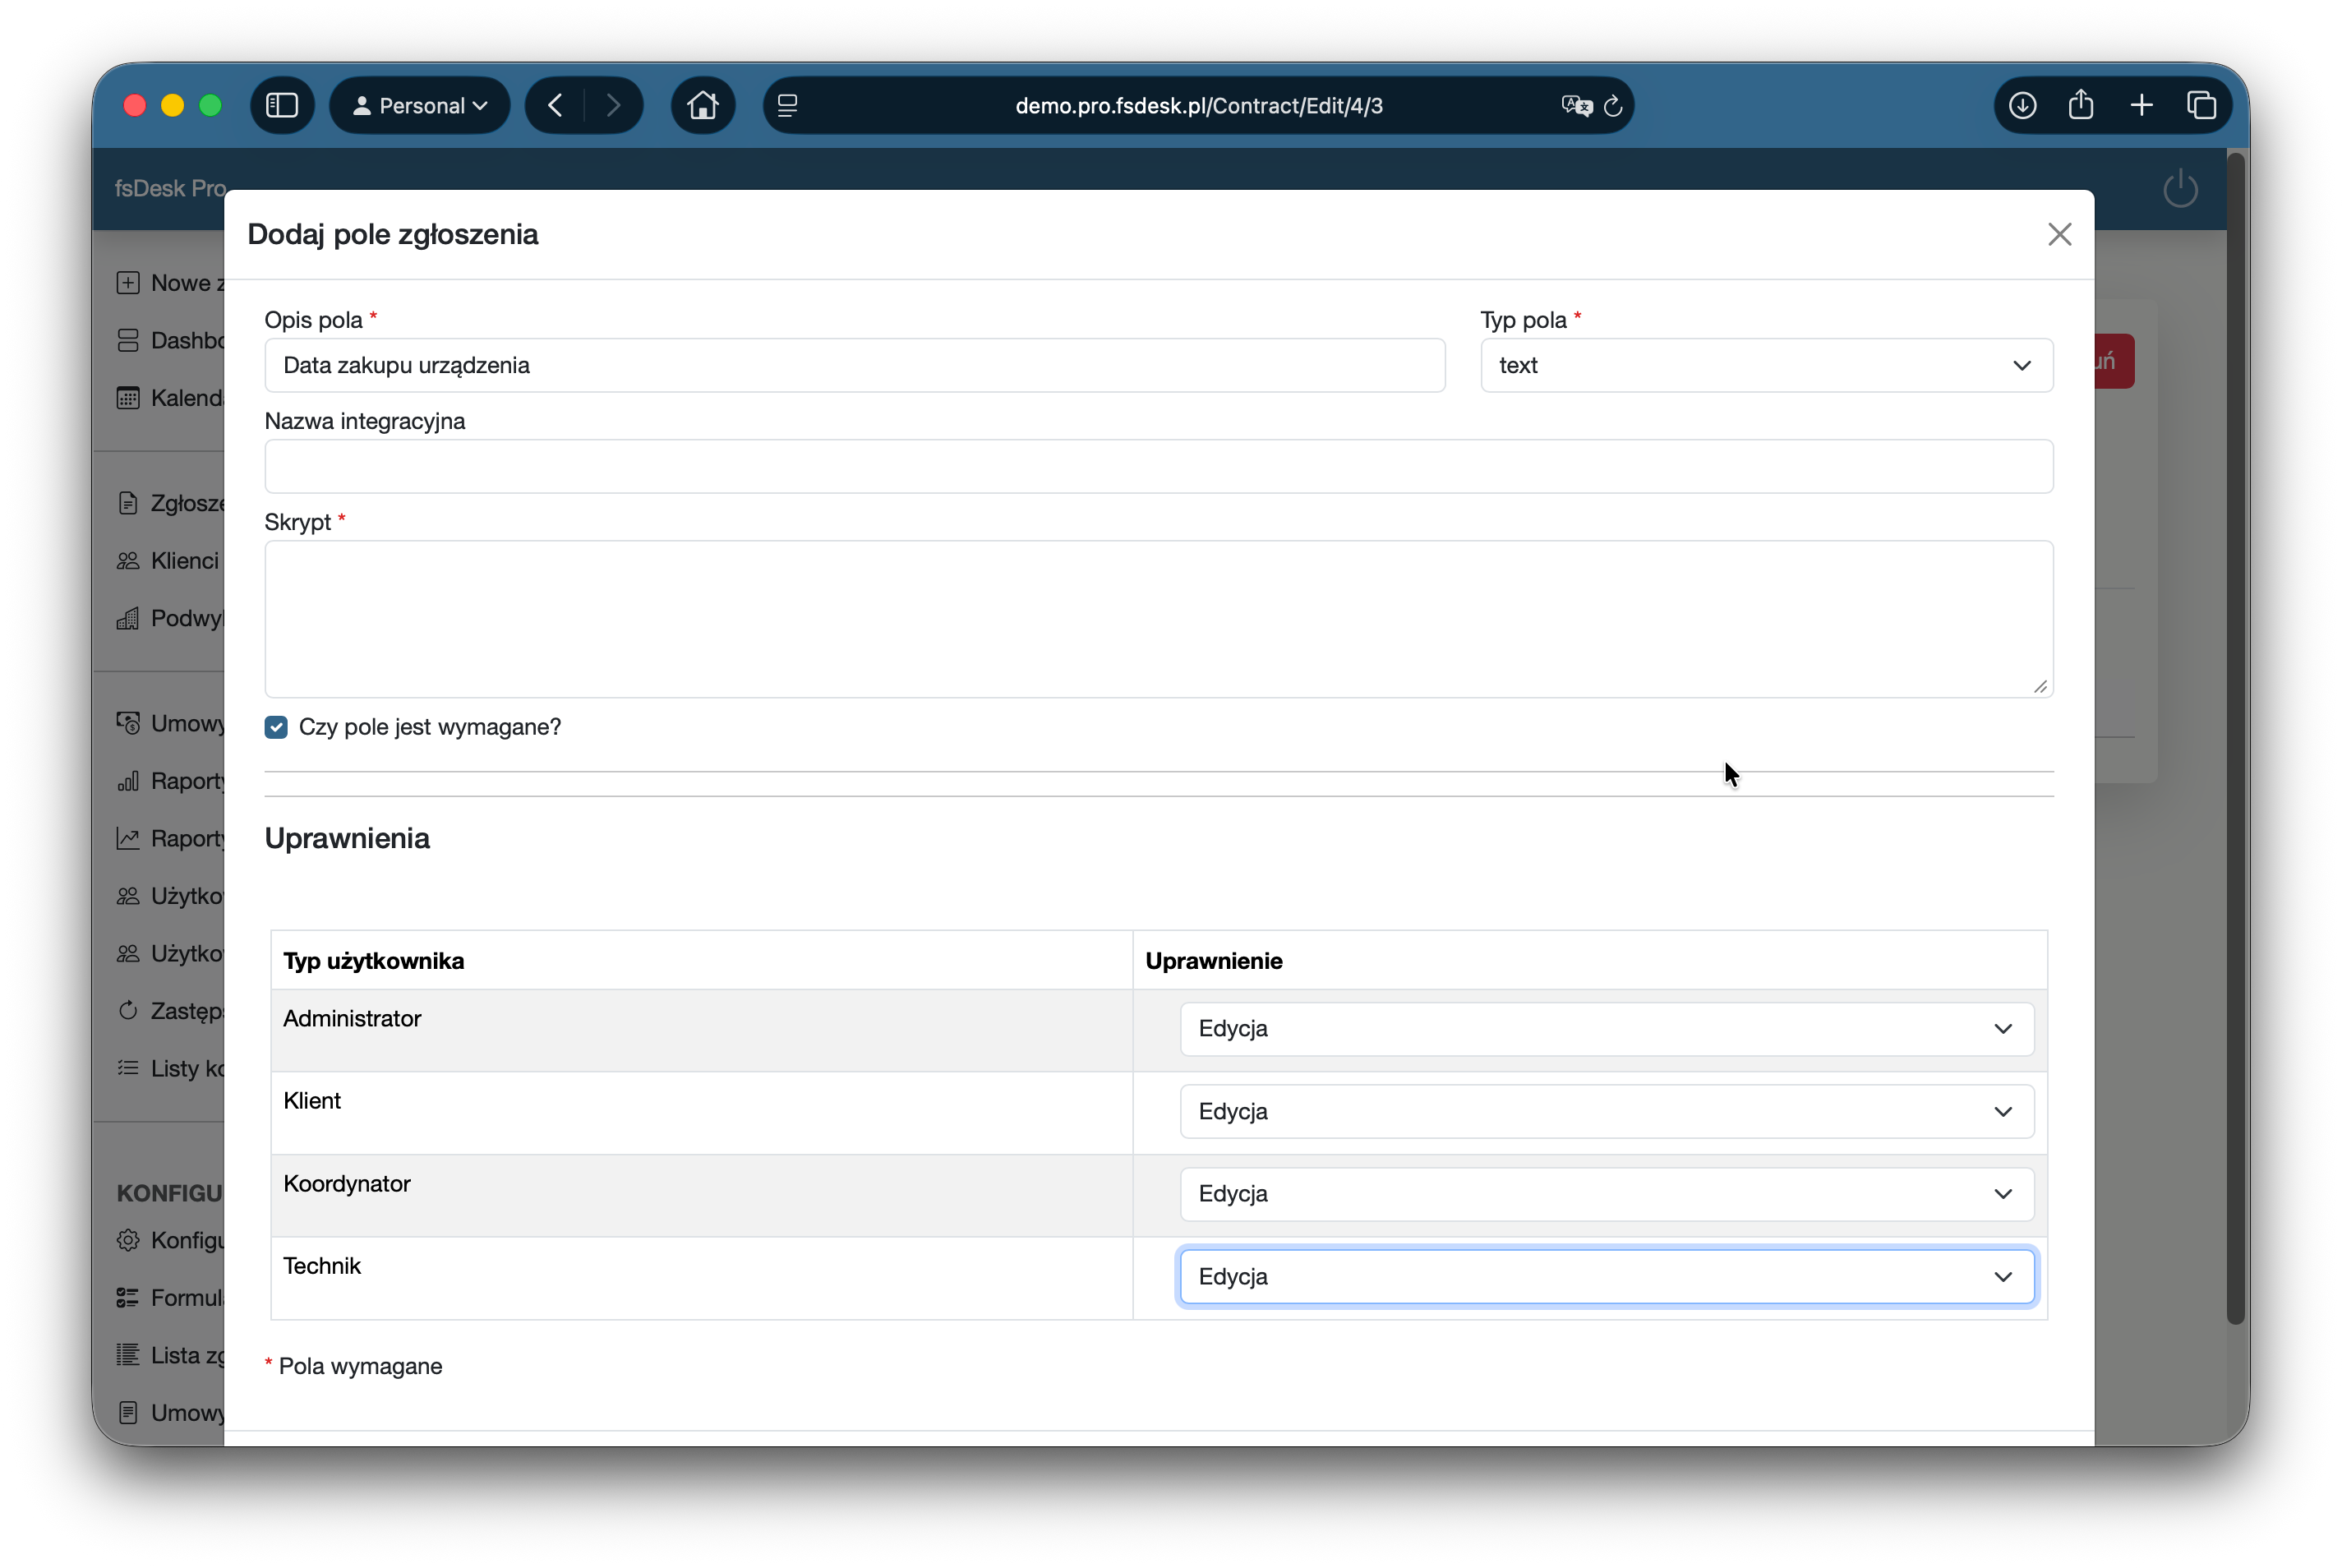Click the 'Opis pola' text field

click(854, 365)
